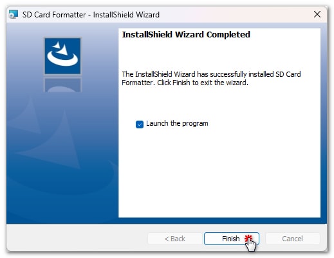
Task: Click the "InstallShield Wizard Completed" heading
Action: click(186, 34)
